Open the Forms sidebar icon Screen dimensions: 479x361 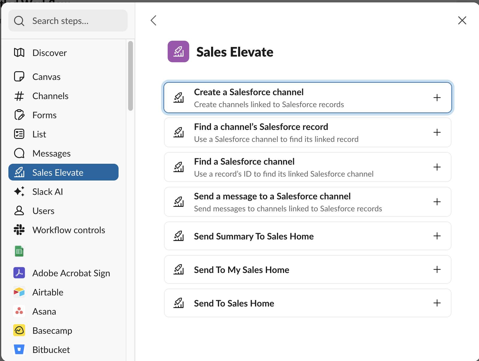click(x=19, y=115)
